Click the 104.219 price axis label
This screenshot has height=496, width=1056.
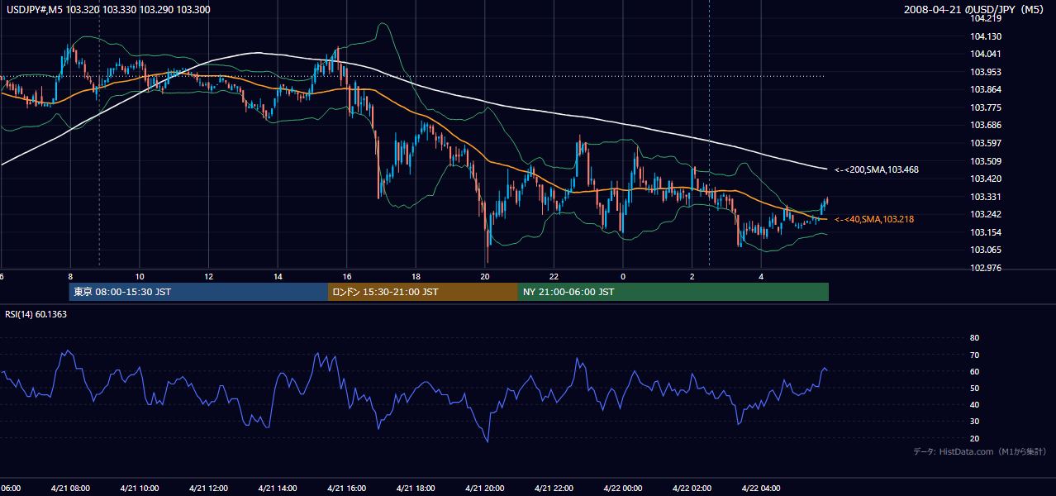987,18
